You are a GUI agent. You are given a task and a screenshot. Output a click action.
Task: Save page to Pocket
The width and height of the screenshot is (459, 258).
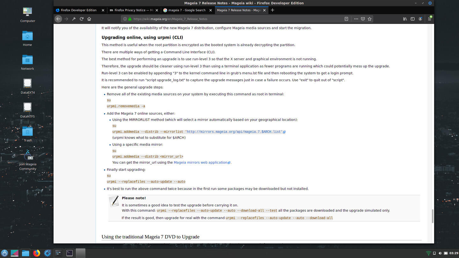tap(363, 19)
